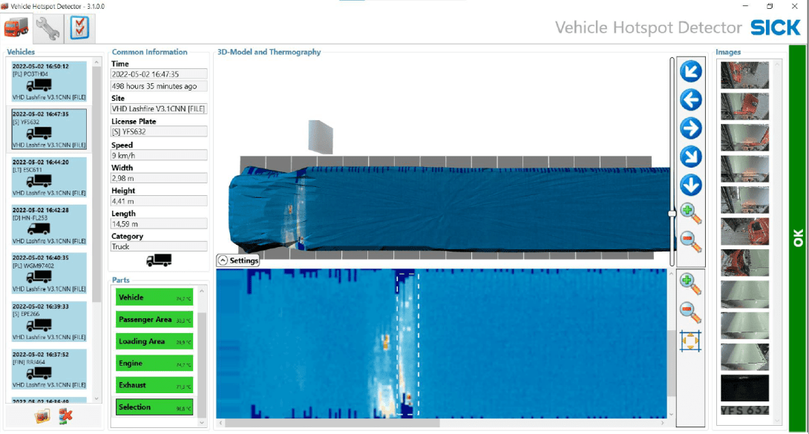
Task: Click the Width field 2,98 m
Action: [159, 178]
